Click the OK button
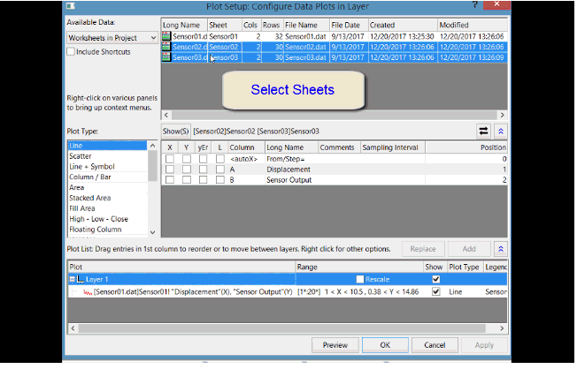This screenshot has width=577, height=369. pyautogui.click(x=385, y=345)
